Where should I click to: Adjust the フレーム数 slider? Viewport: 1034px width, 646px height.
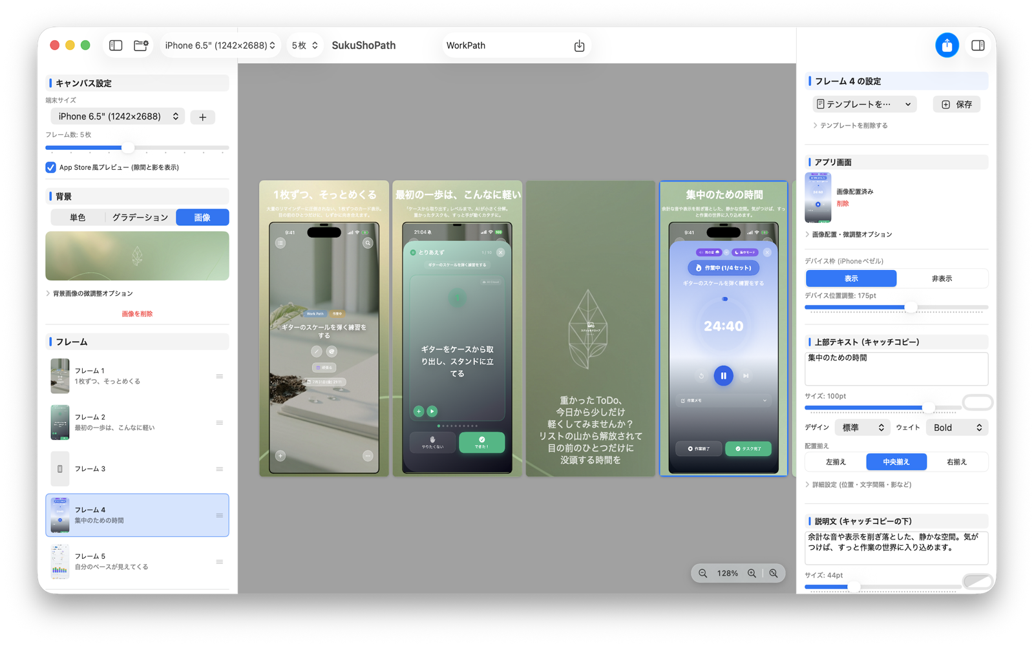[128, 148]
